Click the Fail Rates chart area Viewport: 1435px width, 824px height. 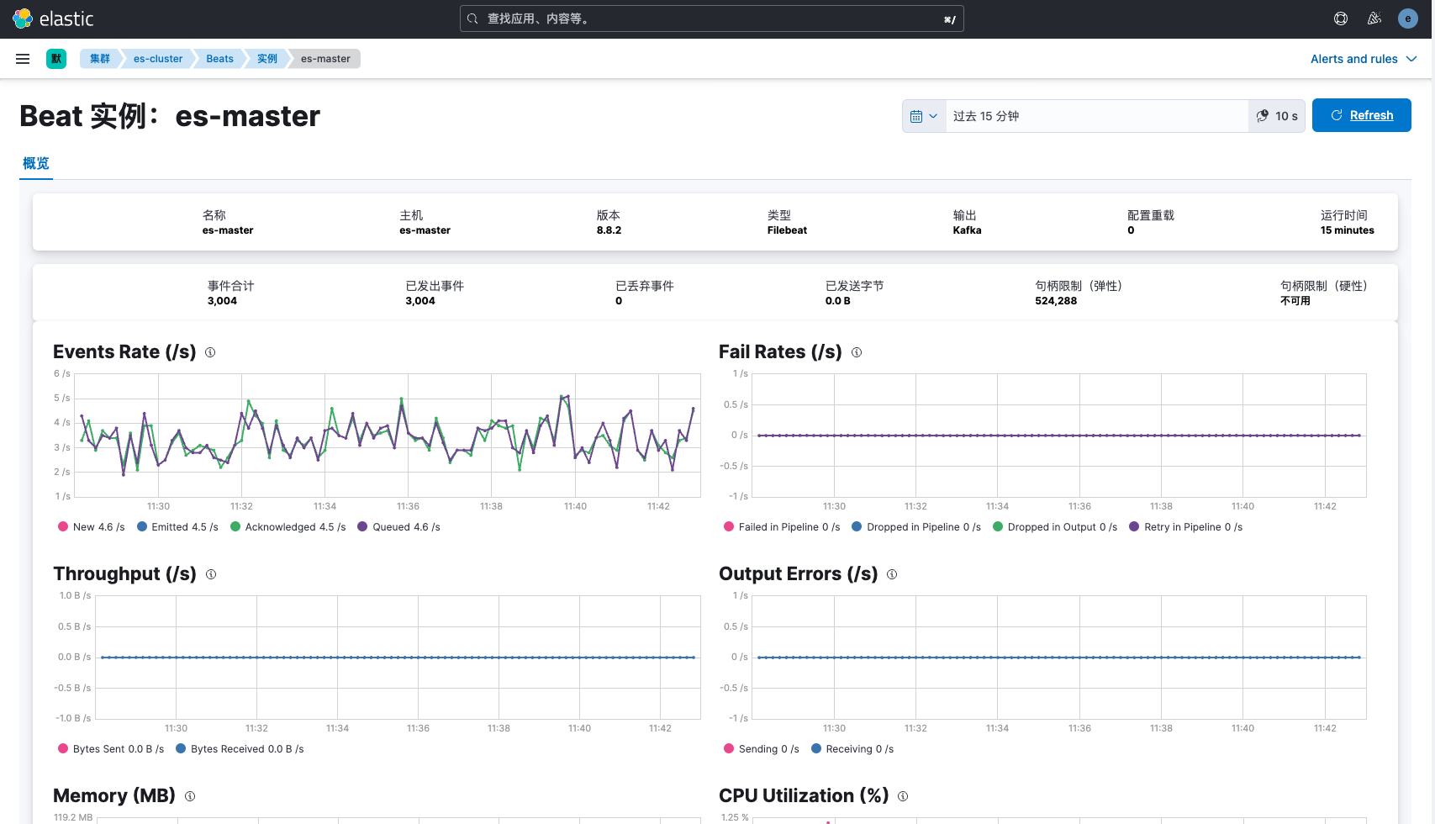click(1059, 435)
